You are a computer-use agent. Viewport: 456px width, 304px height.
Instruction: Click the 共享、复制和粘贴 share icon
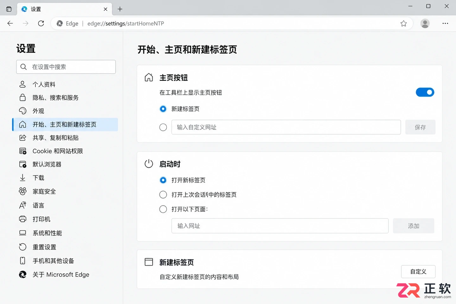tap(23, 138)
